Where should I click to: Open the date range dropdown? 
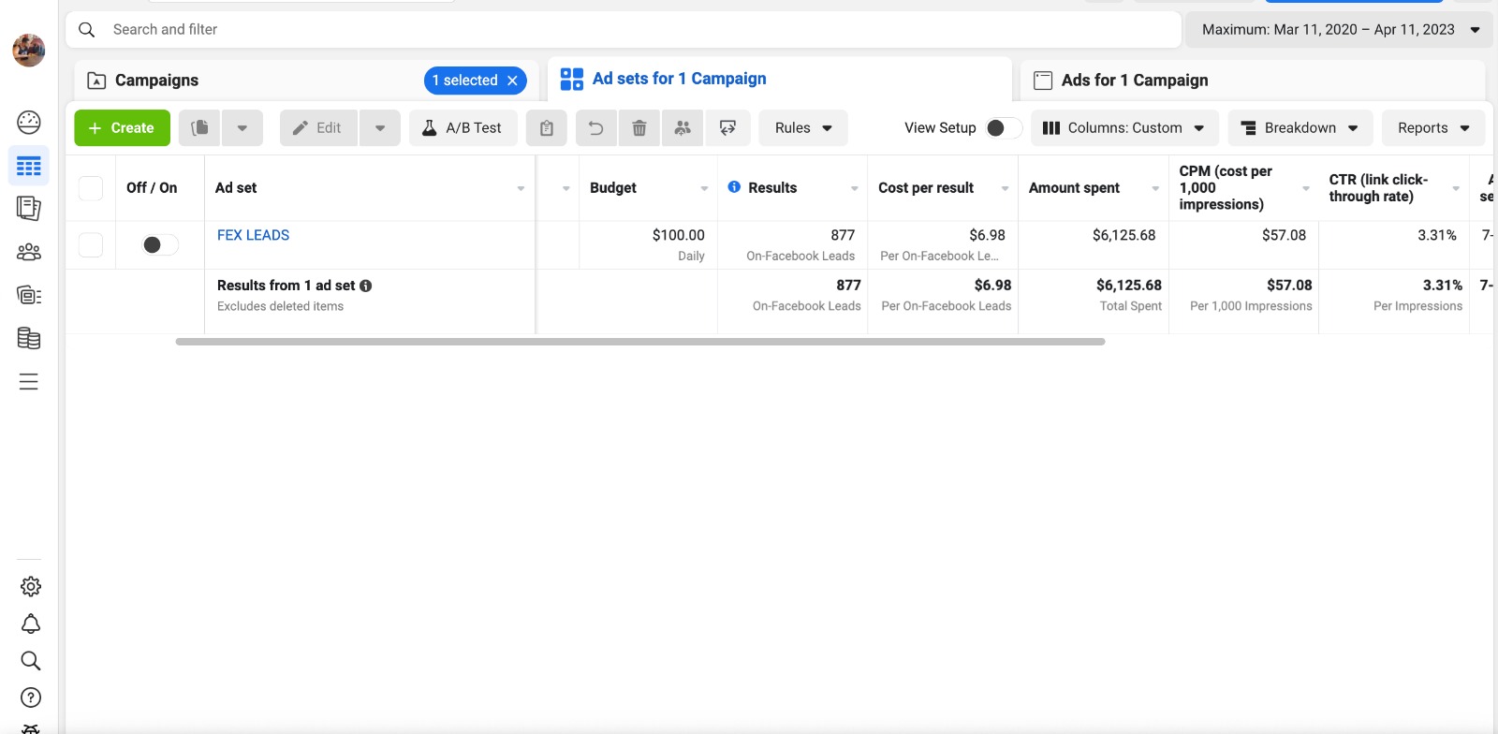[1339, 30]
